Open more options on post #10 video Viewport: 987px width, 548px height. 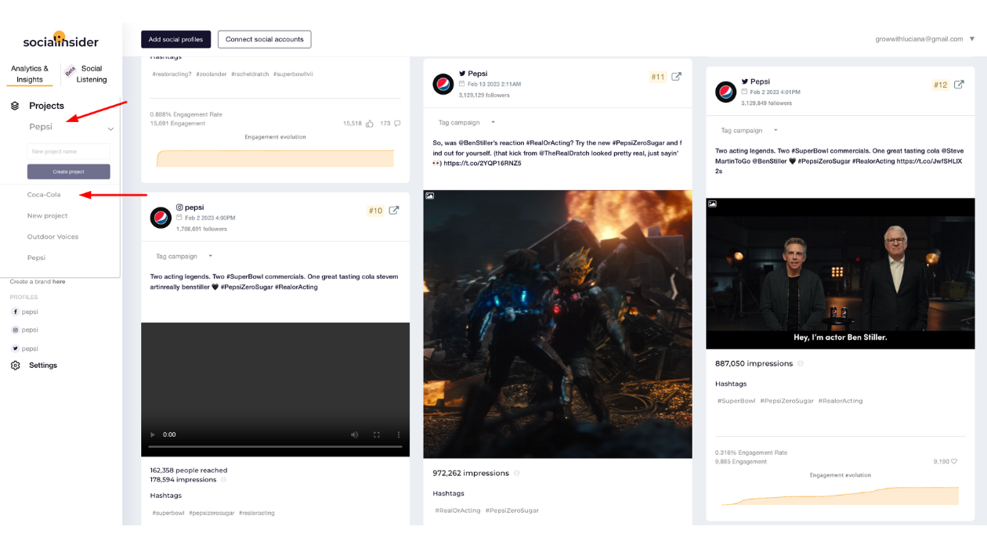(399, 434)
